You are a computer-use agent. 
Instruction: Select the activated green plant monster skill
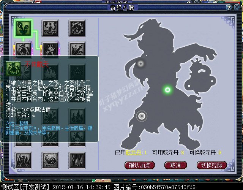[23, 28]
